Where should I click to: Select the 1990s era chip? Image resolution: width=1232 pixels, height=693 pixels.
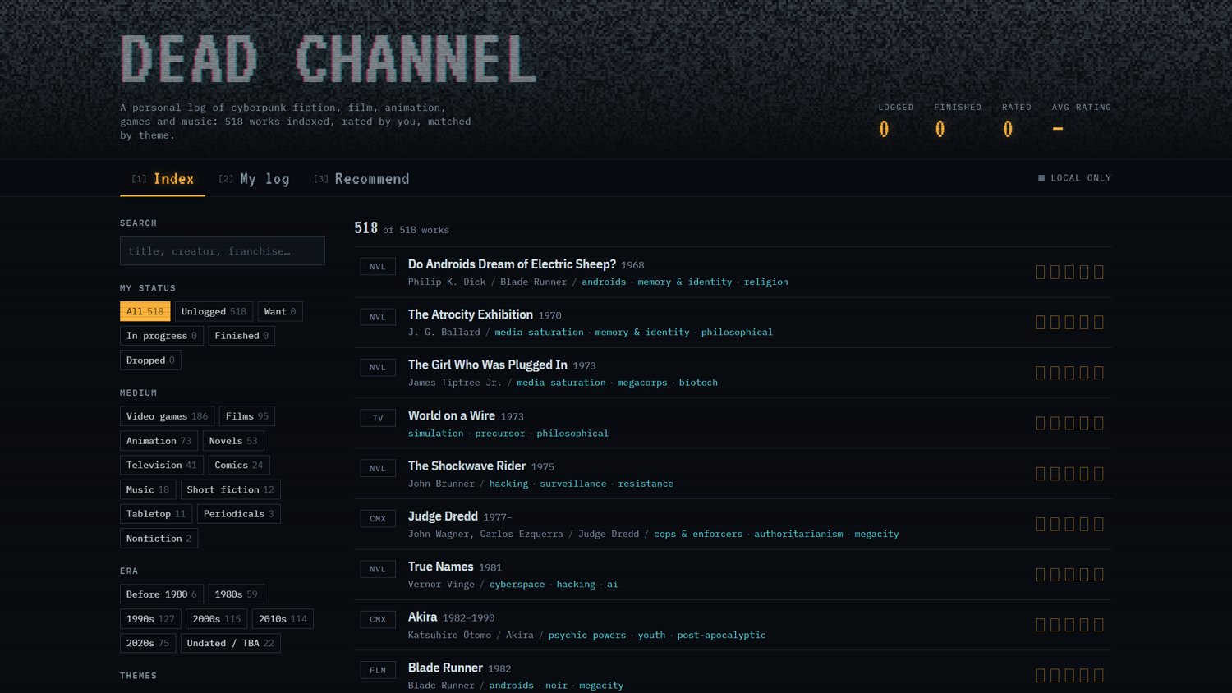click(150, 619)
